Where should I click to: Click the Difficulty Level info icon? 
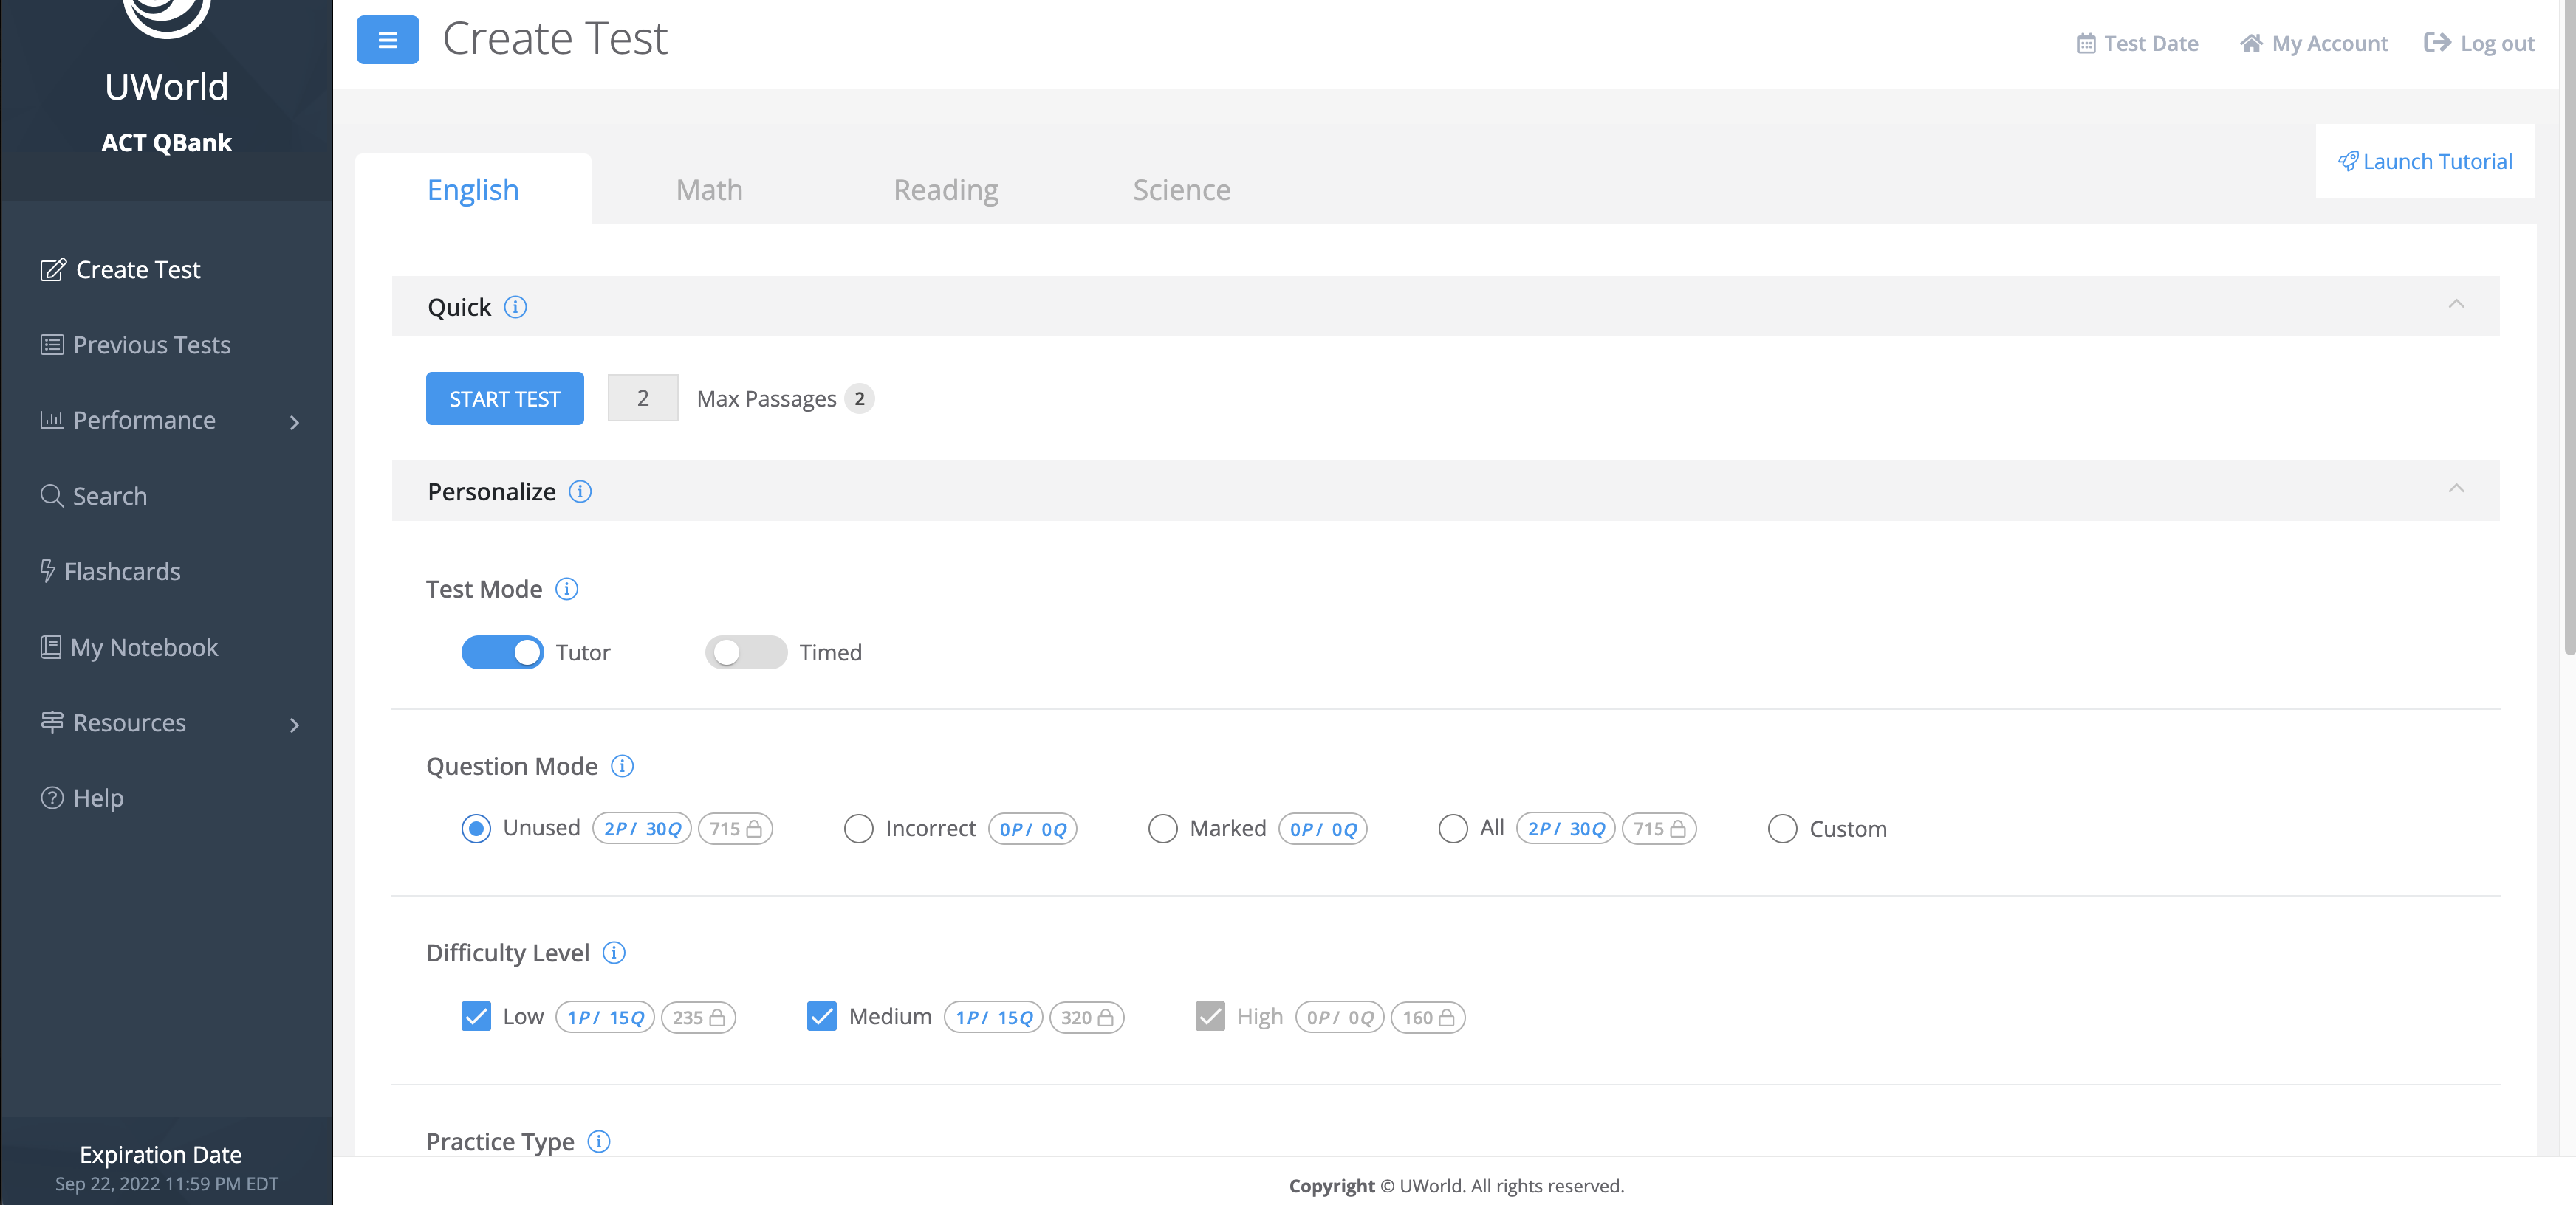[614, 952]
